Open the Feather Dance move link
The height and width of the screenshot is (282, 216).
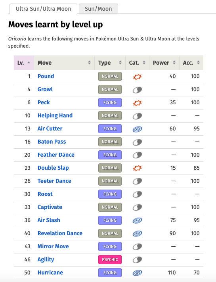pos(56,155)
